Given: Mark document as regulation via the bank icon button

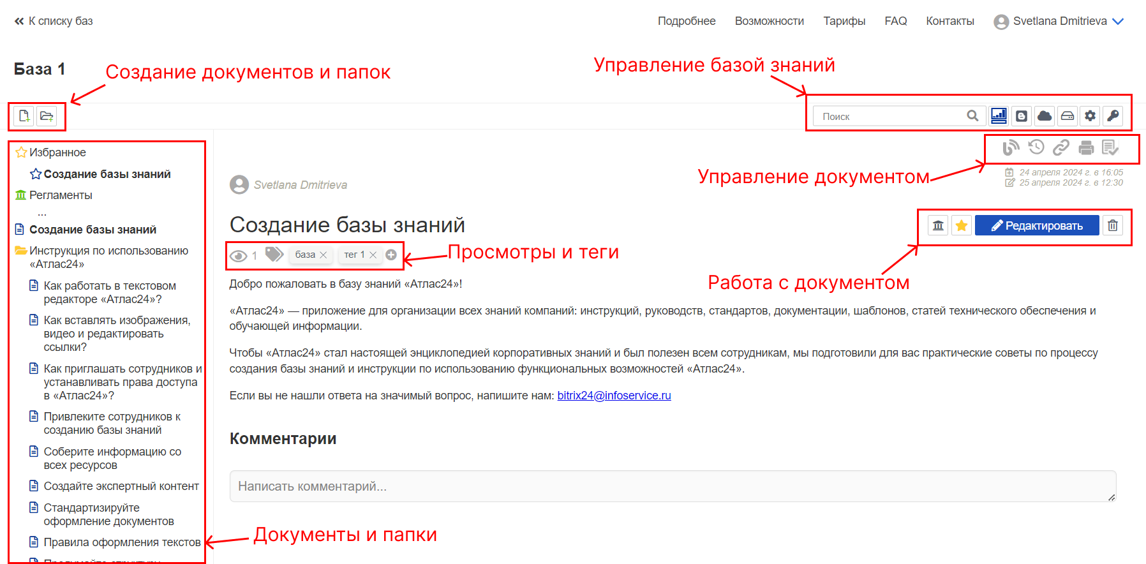Looking at the screenshot, I should pos(938,225).
